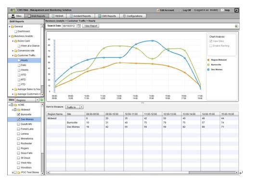Click the Search Date input field

pos(69,26)
